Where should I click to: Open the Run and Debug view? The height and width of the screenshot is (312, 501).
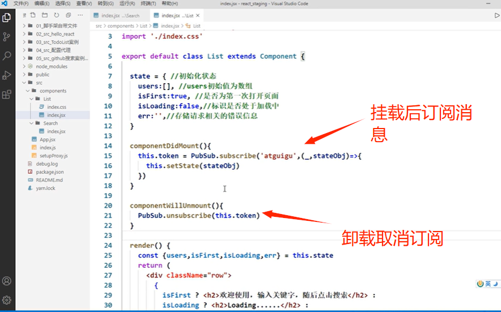click(x=6, y=75)
